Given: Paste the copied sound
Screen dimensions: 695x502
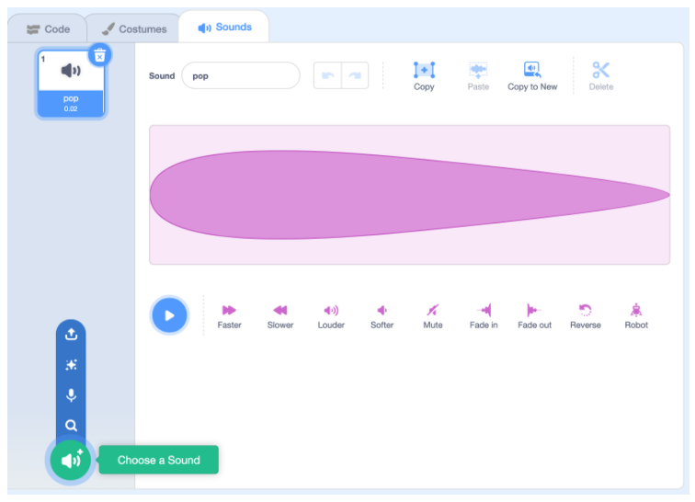Looking at the screenshot, I should click(x=478, y=76).
